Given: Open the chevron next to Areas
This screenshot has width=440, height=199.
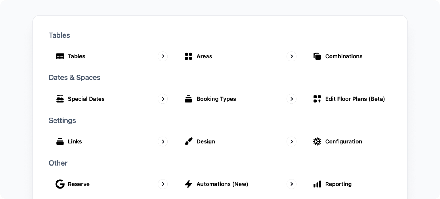Looking at the screenshot, I should point(291,56).
